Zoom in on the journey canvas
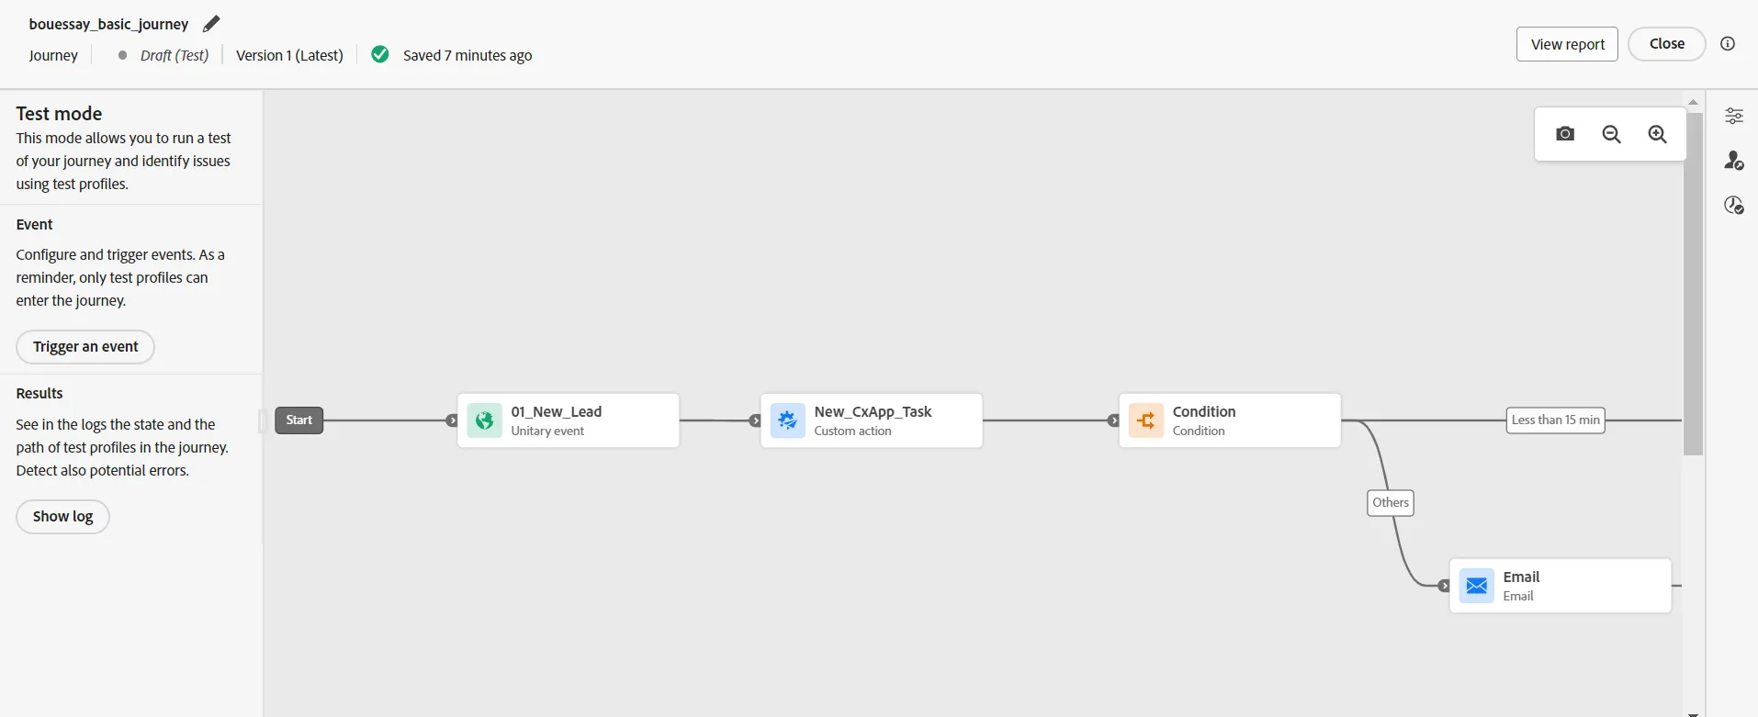This screenshot has height=717, width=1758. (x=1657, y=134)
